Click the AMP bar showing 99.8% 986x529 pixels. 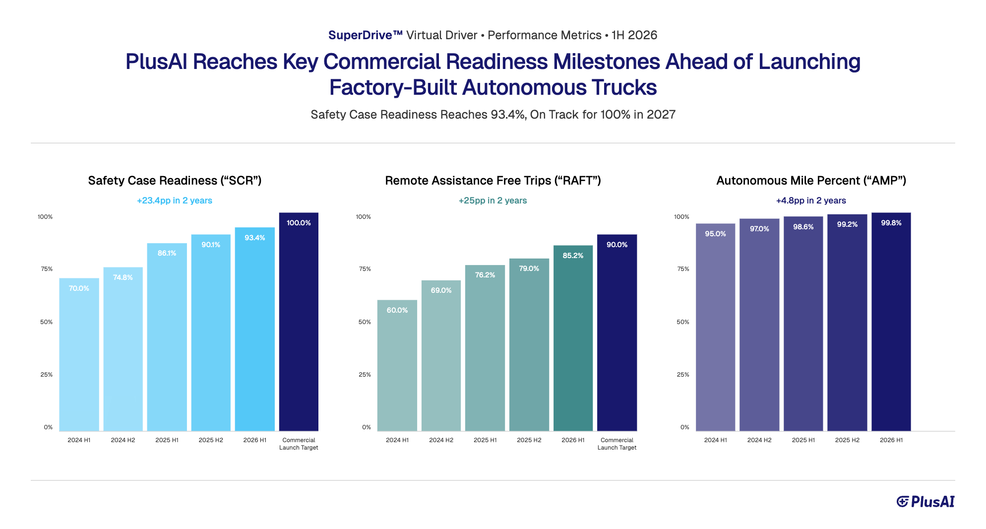[891, 322]
